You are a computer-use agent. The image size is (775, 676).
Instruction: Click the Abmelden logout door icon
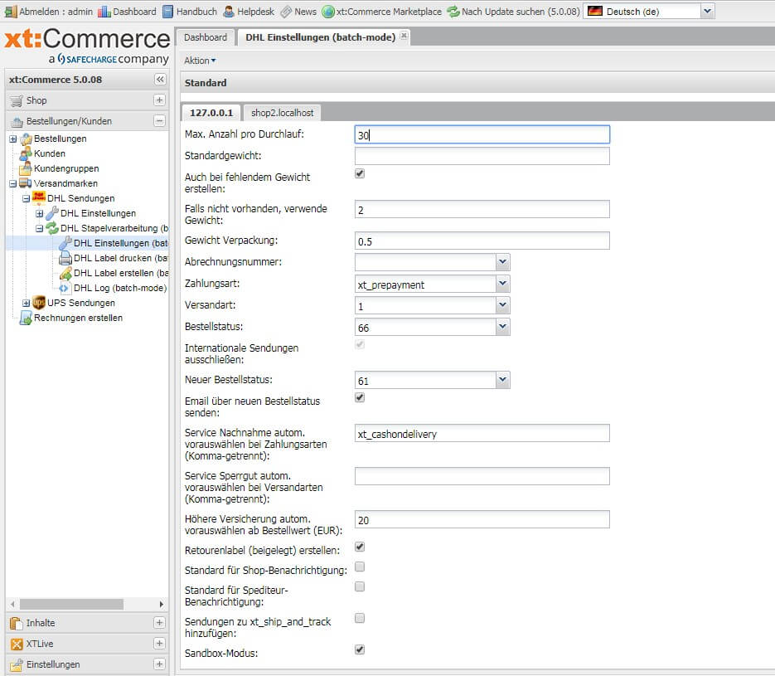(11, 12)
